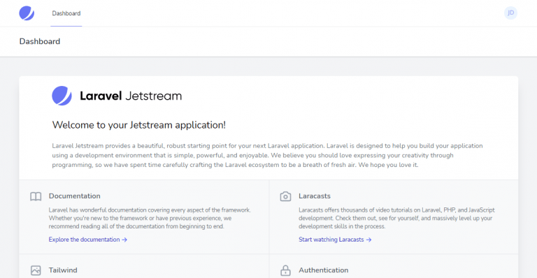Screen dimensions: 537x278
Task: Open the Dashboard navigation tab
Action: [66, 13]
